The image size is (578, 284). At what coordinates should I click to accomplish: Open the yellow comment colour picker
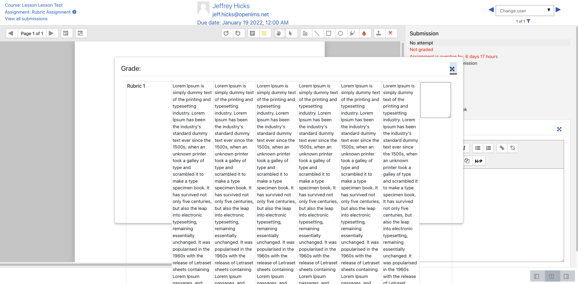(x=264, y=33)
